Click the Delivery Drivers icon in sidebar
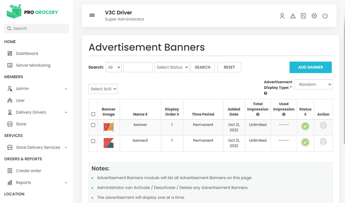 [10, 112]
